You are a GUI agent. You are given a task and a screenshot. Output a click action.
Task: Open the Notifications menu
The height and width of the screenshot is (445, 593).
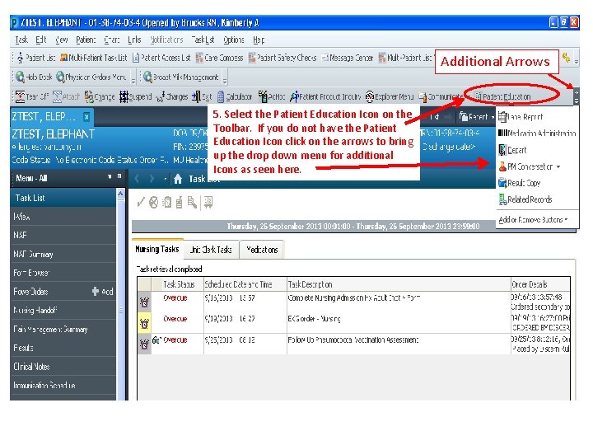click(166, 40)
